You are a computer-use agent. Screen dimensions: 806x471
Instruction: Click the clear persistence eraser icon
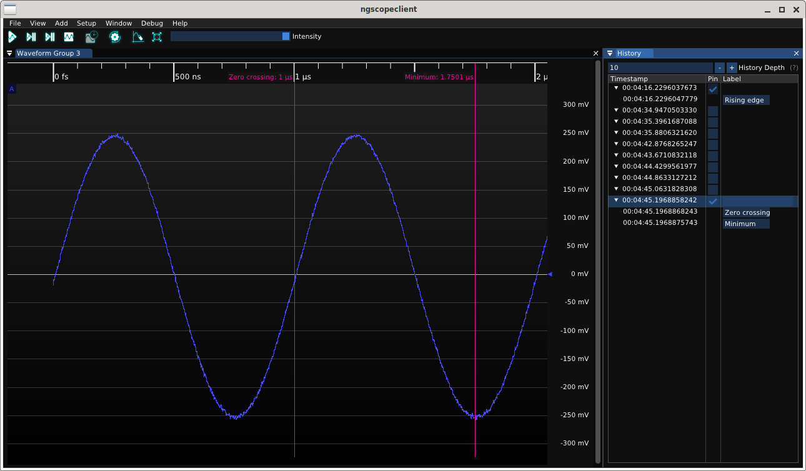point(137,37)
